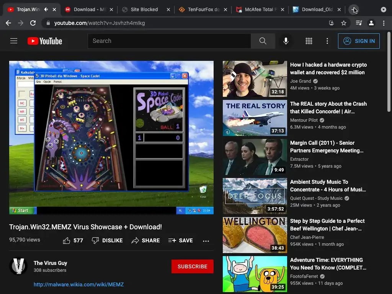Open the Chrome three-dot menu
The height and width of the screenshot is (294, 392).
point(384,23)
